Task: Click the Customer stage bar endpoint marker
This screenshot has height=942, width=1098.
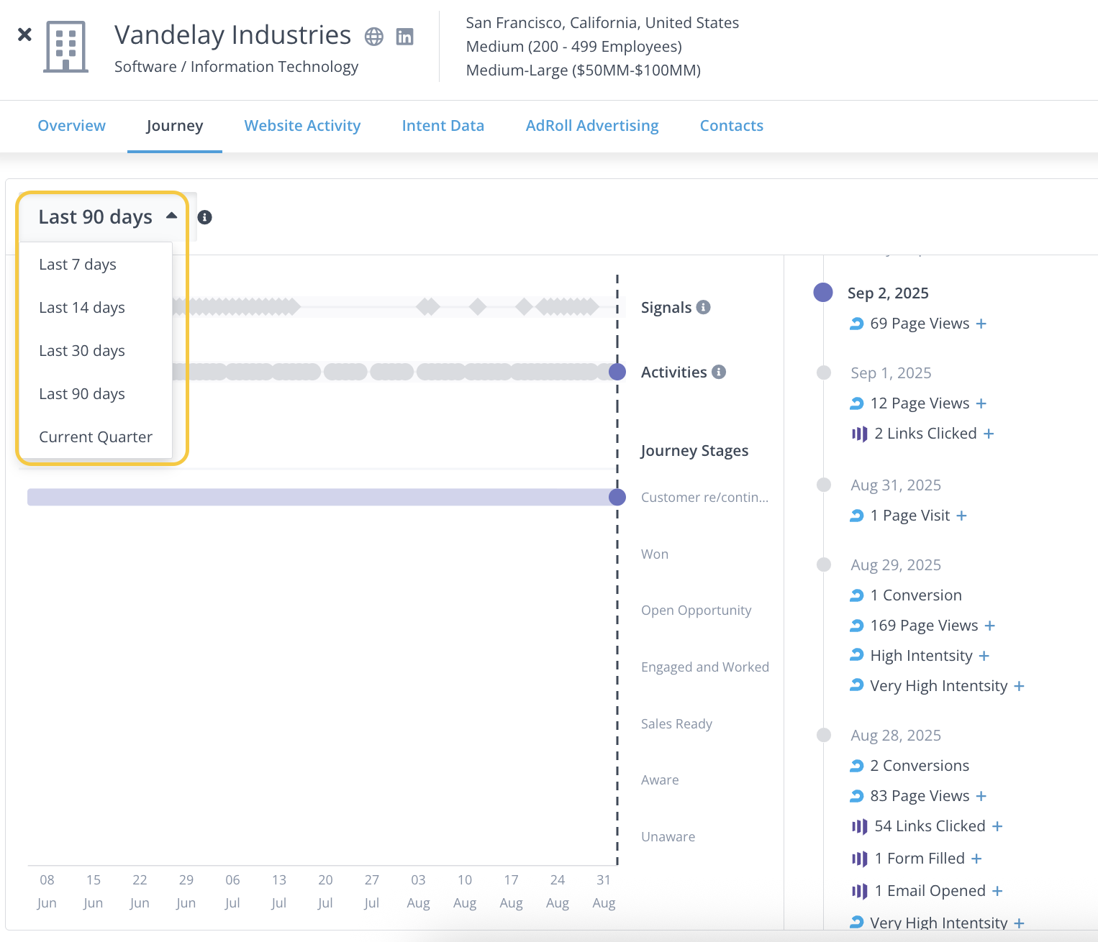Action: pos(617,497)
